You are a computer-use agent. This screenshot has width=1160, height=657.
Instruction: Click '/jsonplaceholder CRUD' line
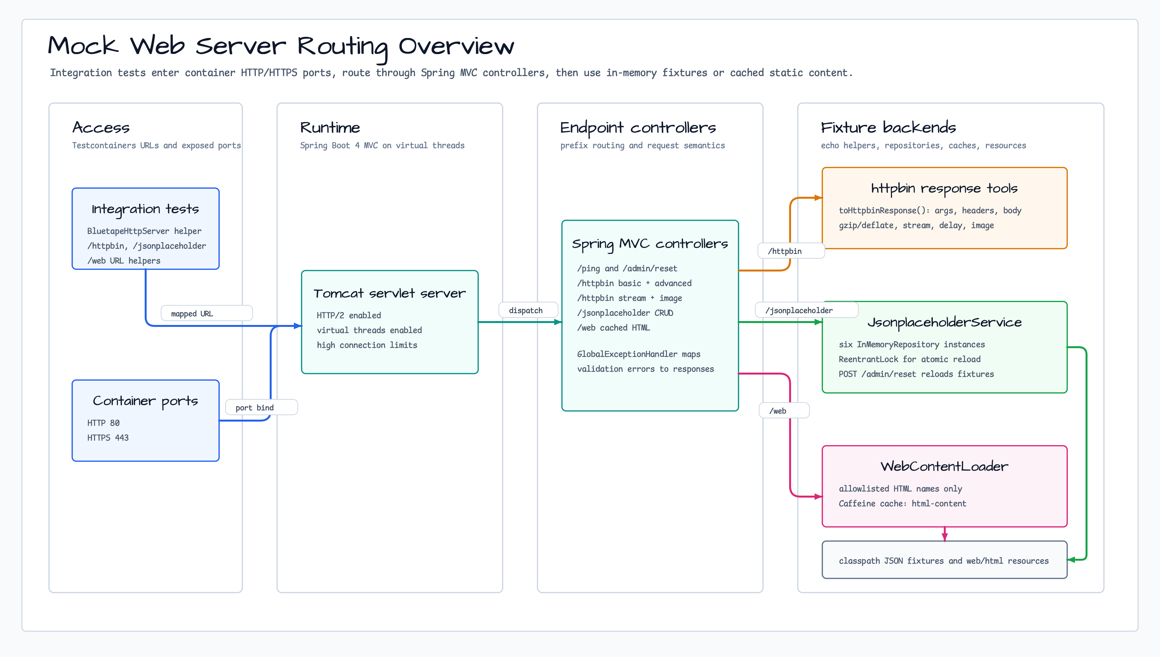pyautogui.click(x=625, y=313)
